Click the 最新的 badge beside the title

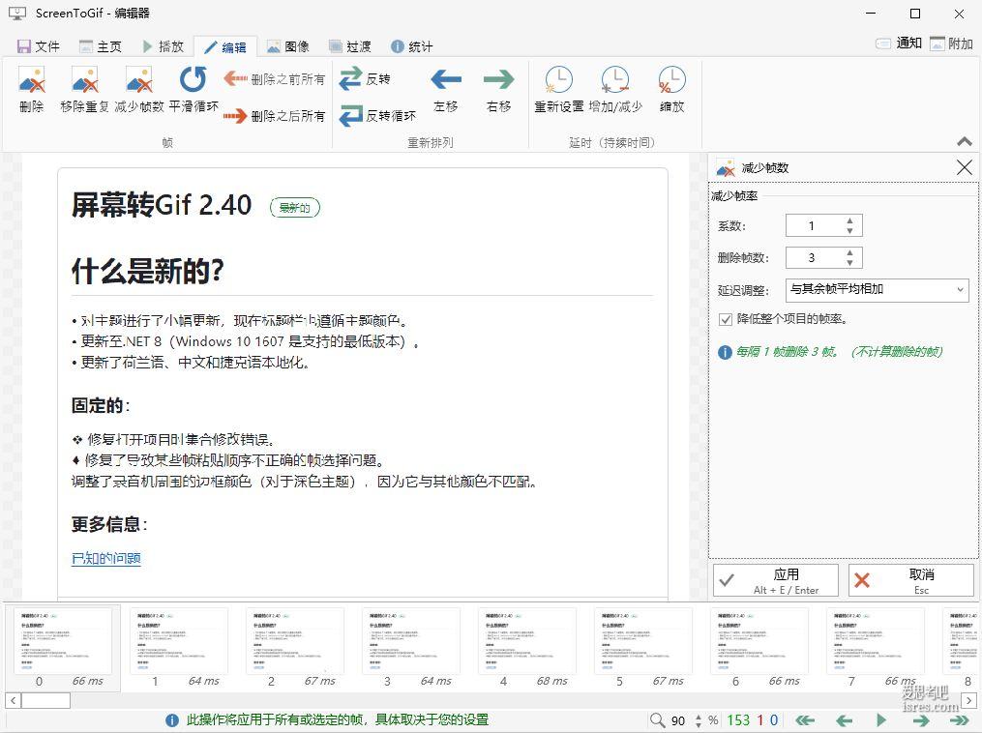pos(295,207)
